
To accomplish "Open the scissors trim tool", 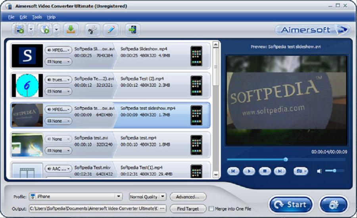I will tap(92, 30).
